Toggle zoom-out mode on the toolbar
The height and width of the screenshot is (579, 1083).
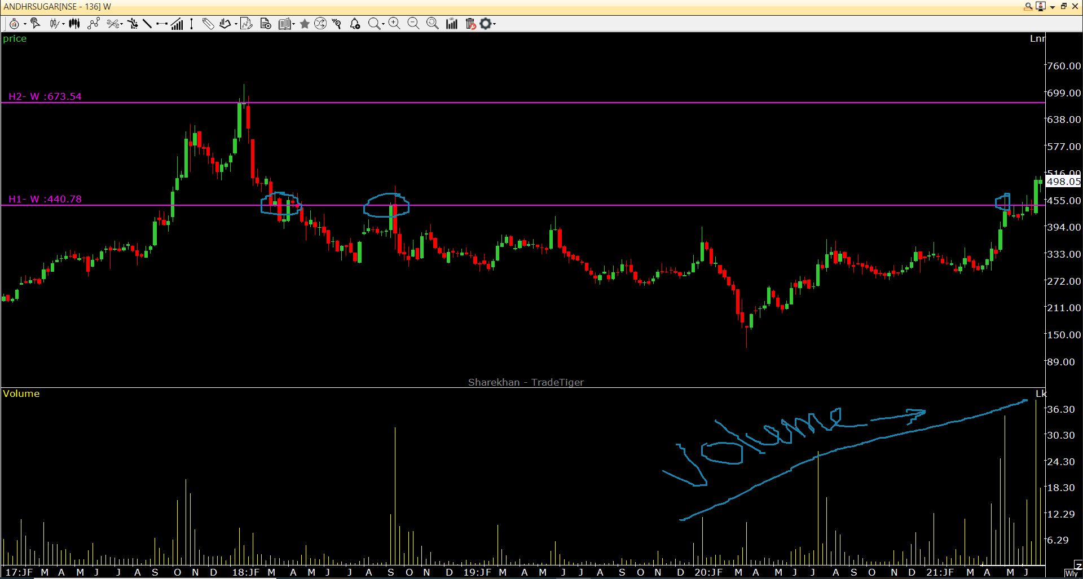pyautogui.click(x=413, y=24)
